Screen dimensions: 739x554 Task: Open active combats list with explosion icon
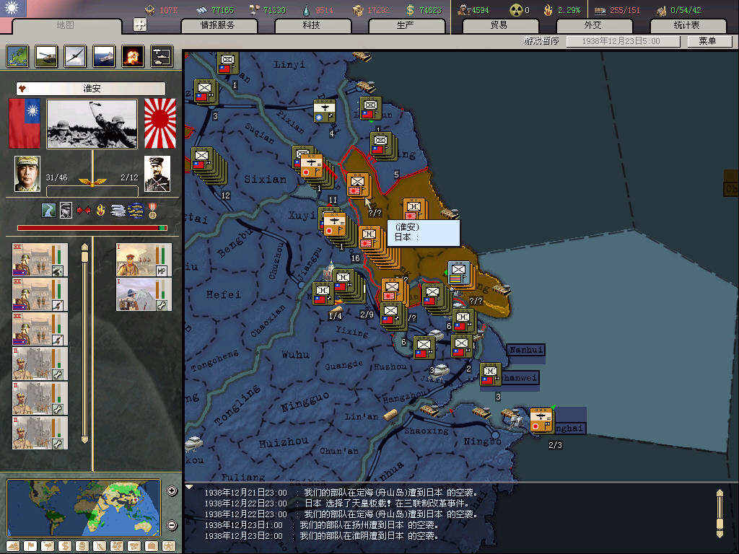(133, 56)
